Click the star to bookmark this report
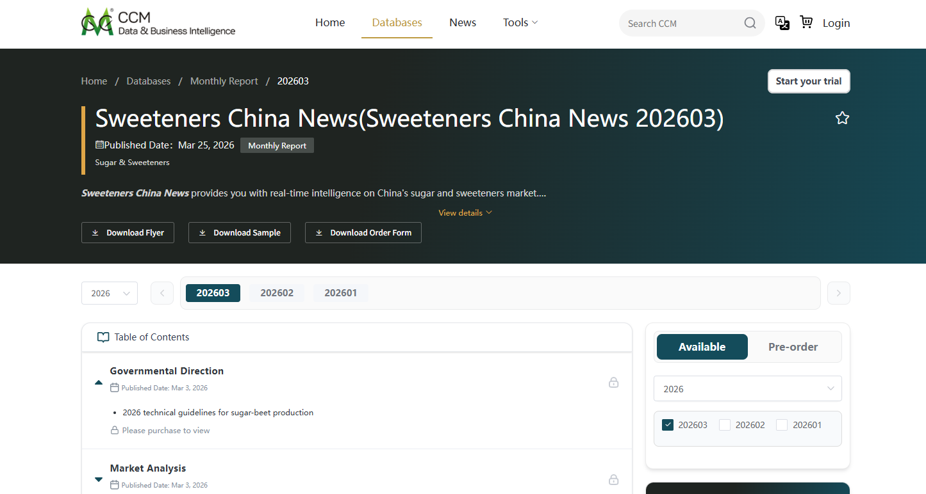This screenshot has height=494, width=926. (842, 118)
